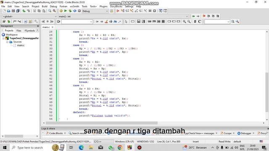Click the Break debugger pause icon

150,11
